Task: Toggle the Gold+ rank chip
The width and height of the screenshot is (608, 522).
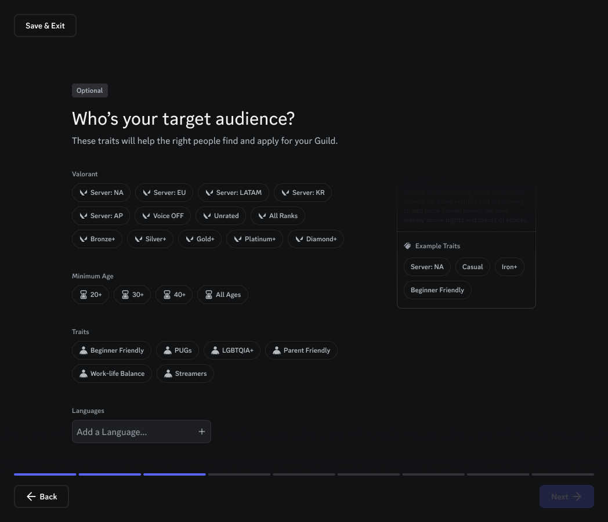Action: (x=200, y=239)
